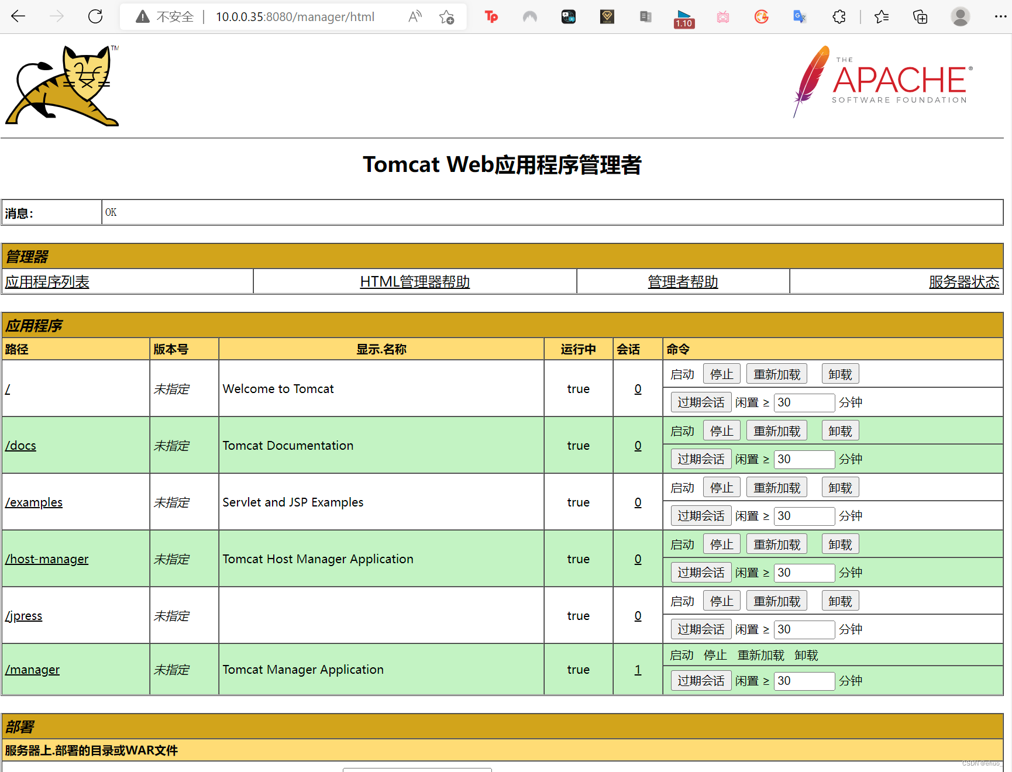This screenshot has height=772, width=1012.
Task: Stop the /host-manager application
Action: (x=721, y=544)
